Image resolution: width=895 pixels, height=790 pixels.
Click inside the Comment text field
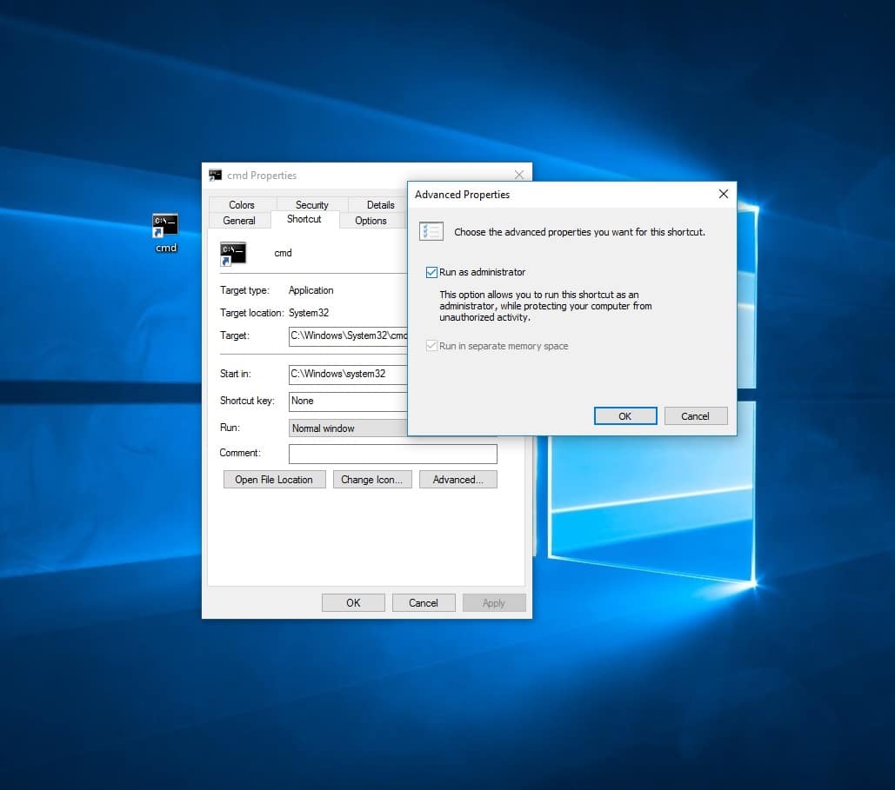tap(392, 454)
